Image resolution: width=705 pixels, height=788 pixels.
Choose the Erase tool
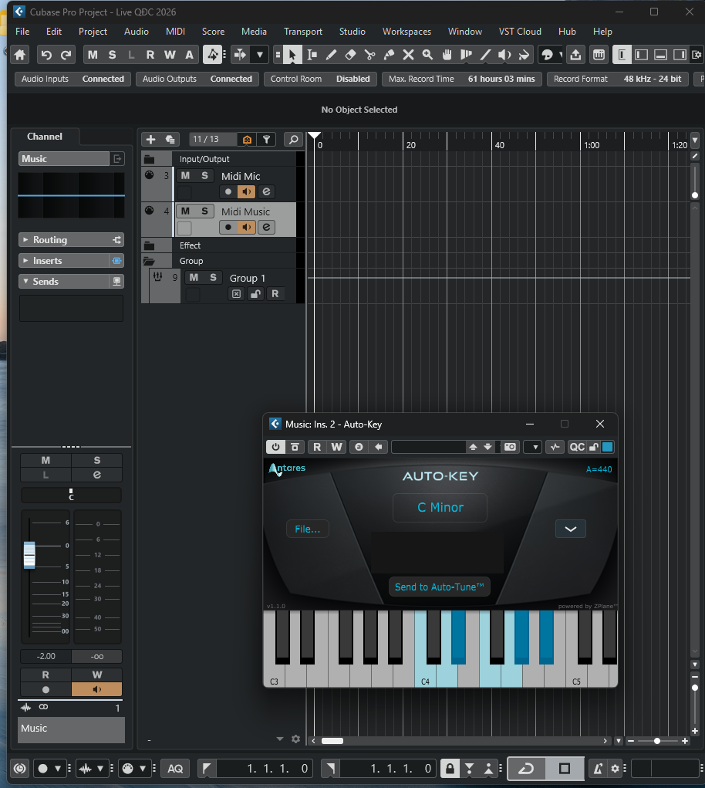click(x=350, y=55)
